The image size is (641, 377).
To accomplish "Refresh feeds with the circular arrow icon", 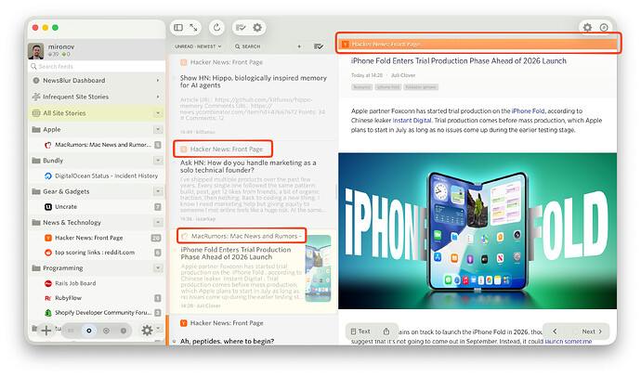I will point(216,27).
